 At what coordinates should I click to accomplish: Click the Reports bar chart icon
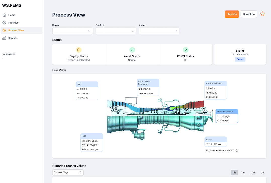pyautogui.click(x=4, y=38)
